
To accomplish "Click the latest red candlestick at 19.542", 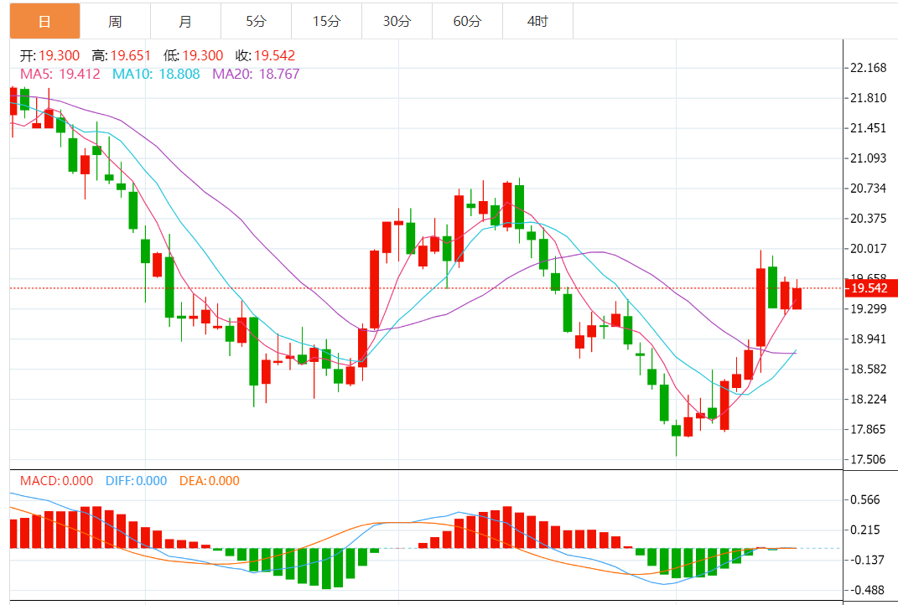I will click(797, 298).
